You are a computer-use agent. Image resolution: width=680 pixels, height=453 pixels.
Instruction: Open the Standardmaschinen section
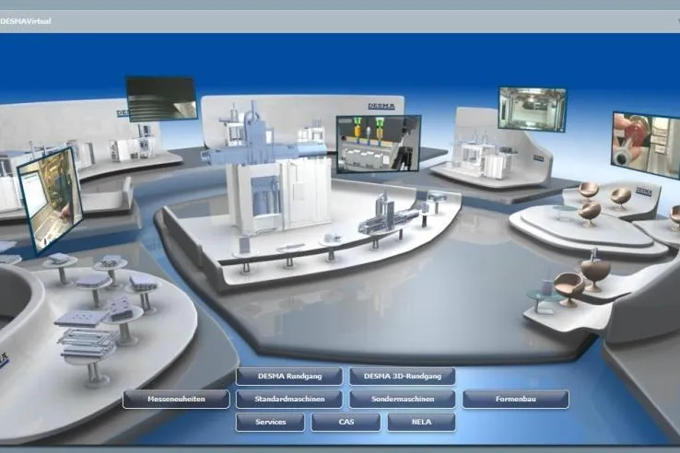coord(289,399)
